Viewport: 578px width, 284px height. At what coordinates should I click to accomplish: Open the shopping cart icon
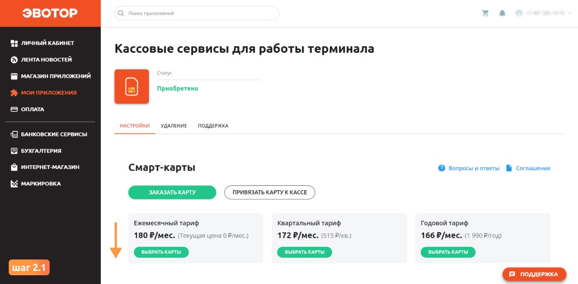click(x=485, y=13)
